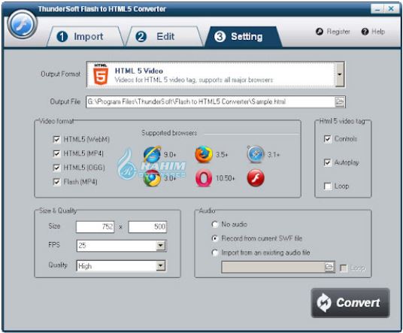
Task: Click the Register key icon
Action: point(320,32)
